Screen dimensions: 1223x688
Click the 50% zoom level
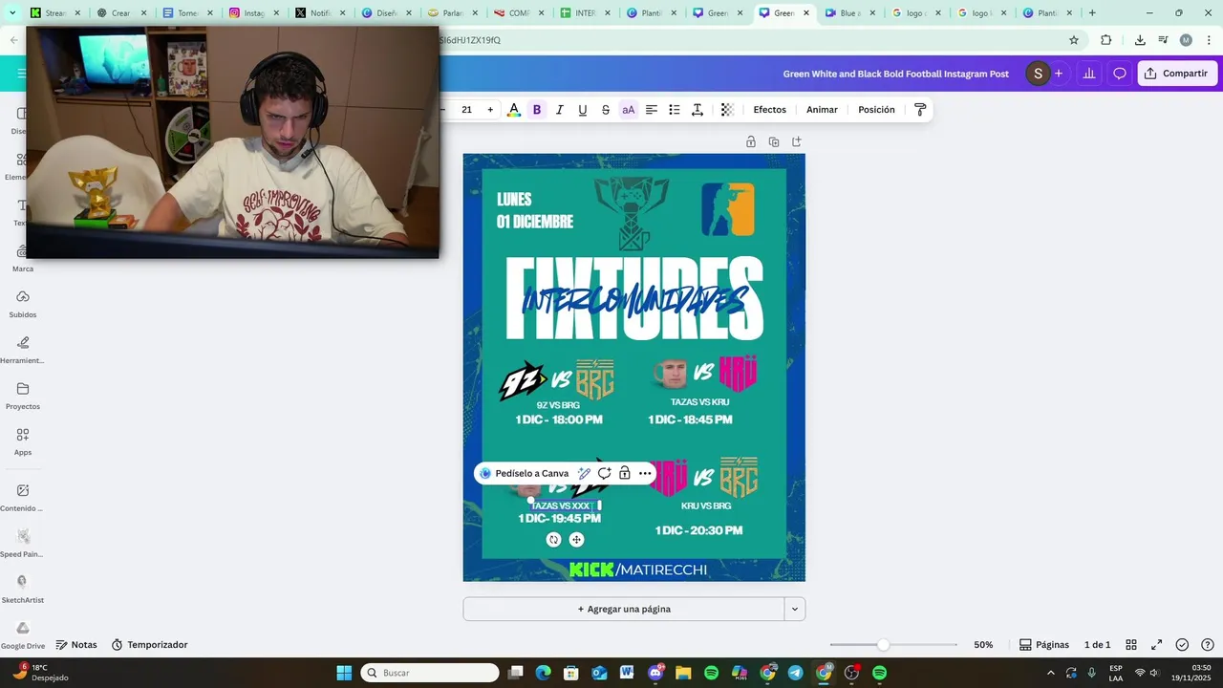pyautogui.click(x=983, y=645)
